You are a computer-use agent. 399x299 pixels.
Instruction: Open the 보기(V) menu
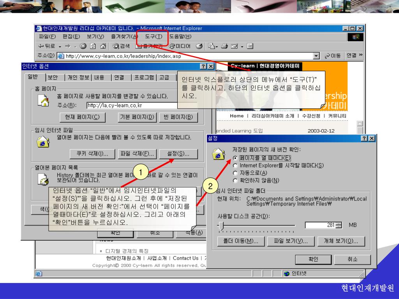coord(95,37)
